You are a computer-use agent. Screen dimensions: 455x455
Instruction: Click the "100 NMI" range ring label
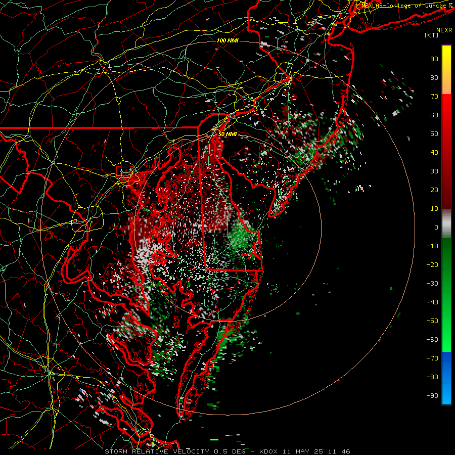(227, 40)
